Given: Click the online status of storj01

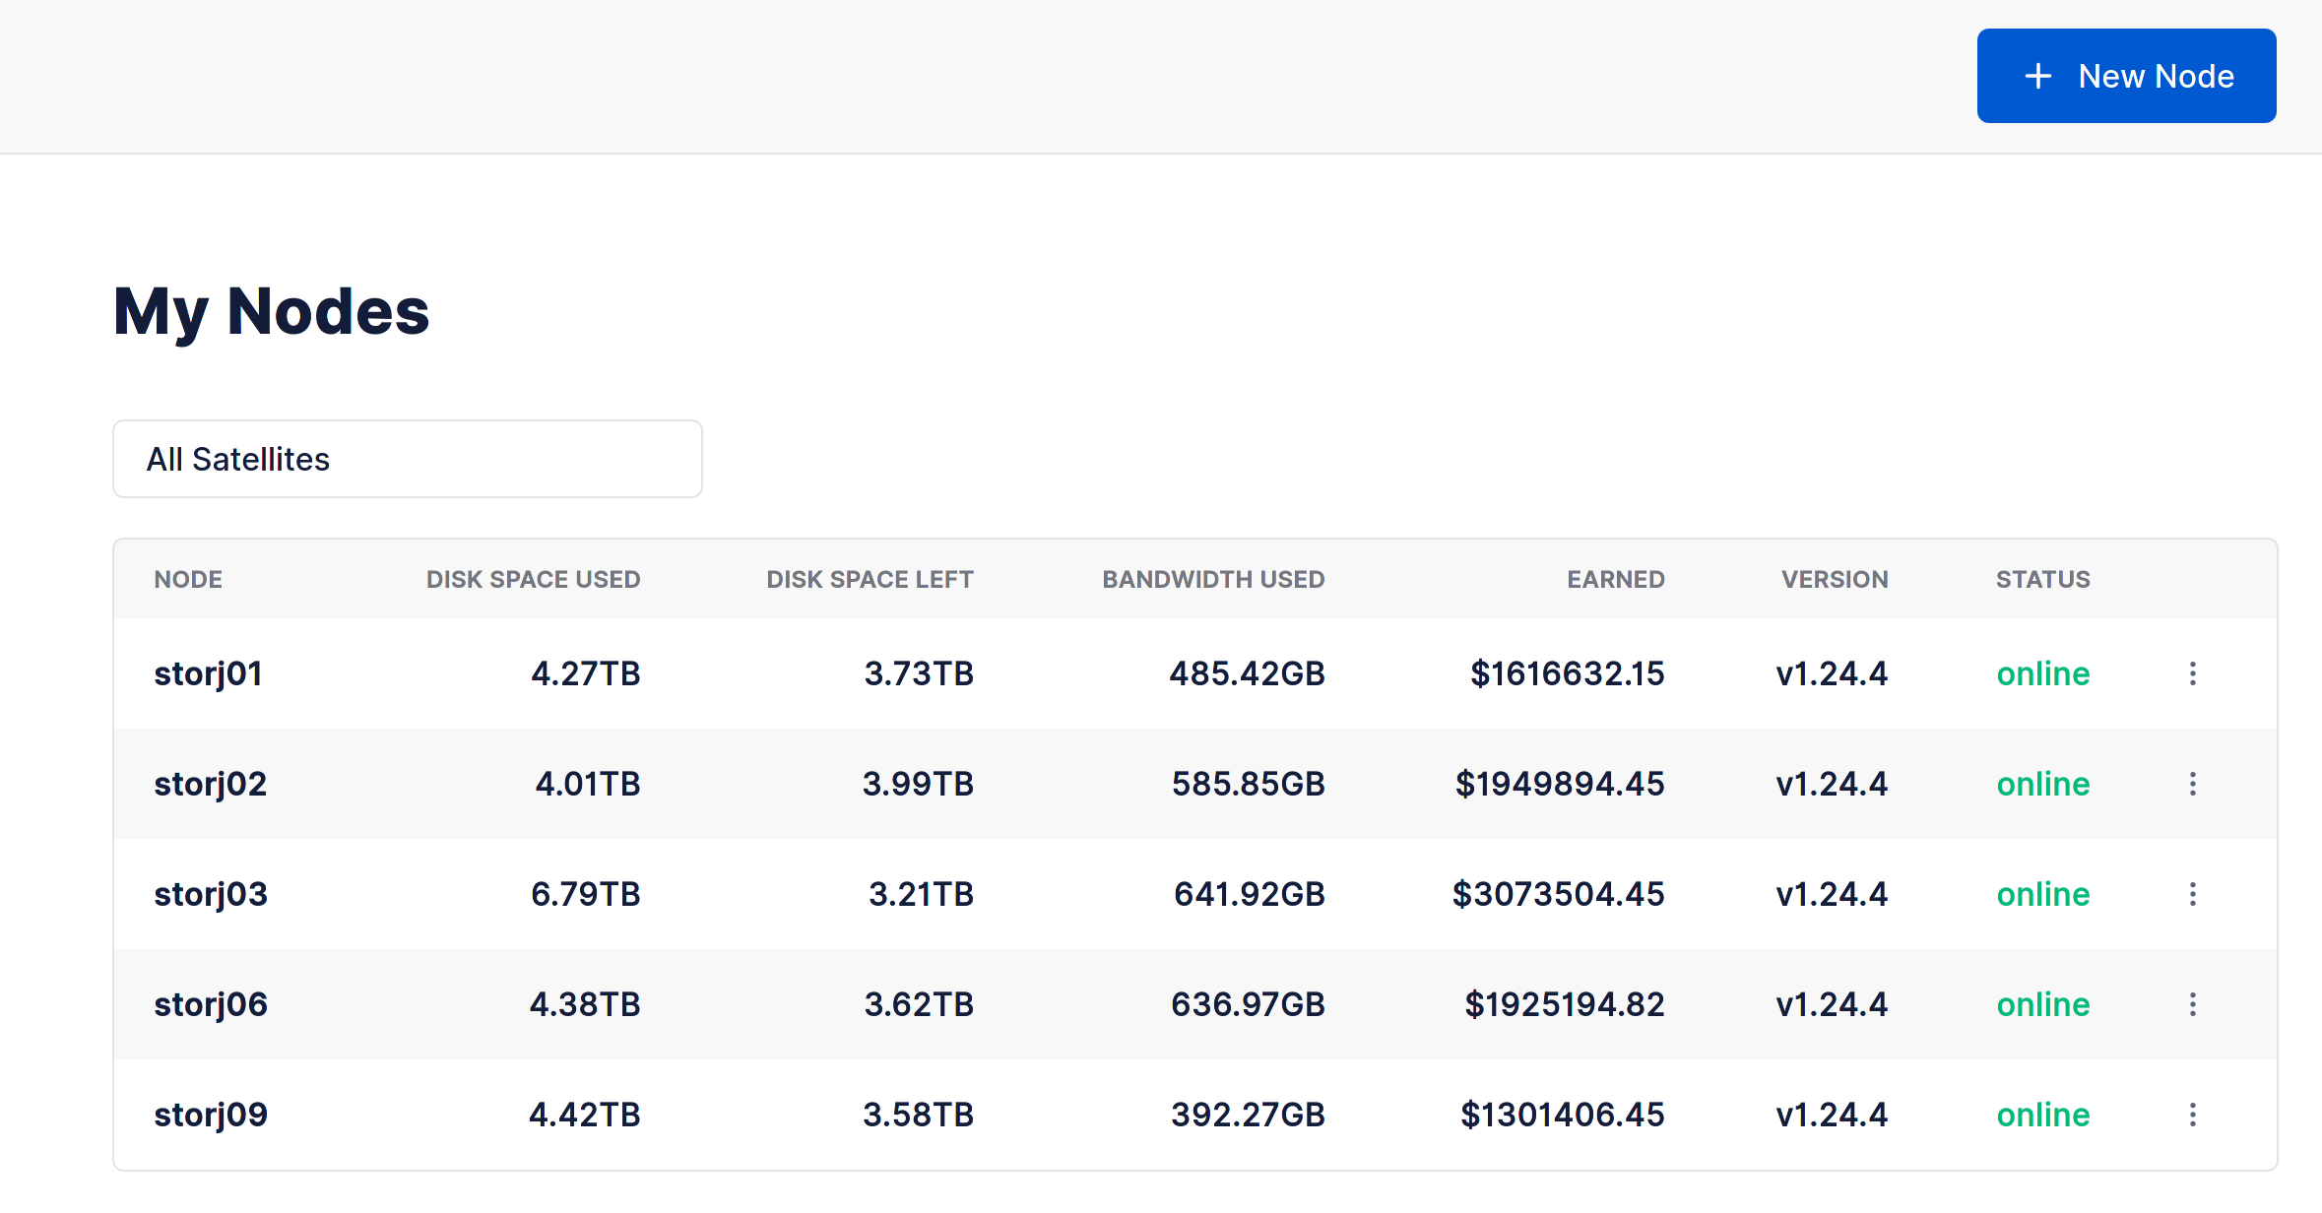Looking at the screenshot, I should (2041, 673).
